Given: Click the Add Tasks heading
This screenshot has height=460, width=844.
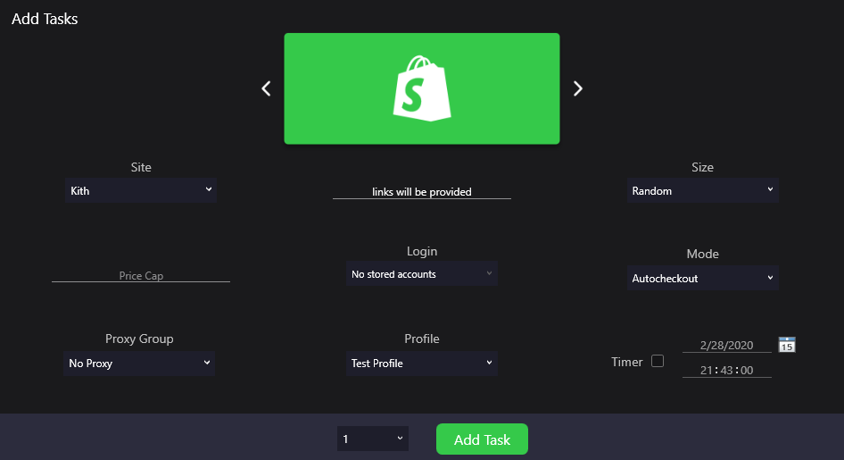Looking at the screenshot, I should [x=45, y=19].
